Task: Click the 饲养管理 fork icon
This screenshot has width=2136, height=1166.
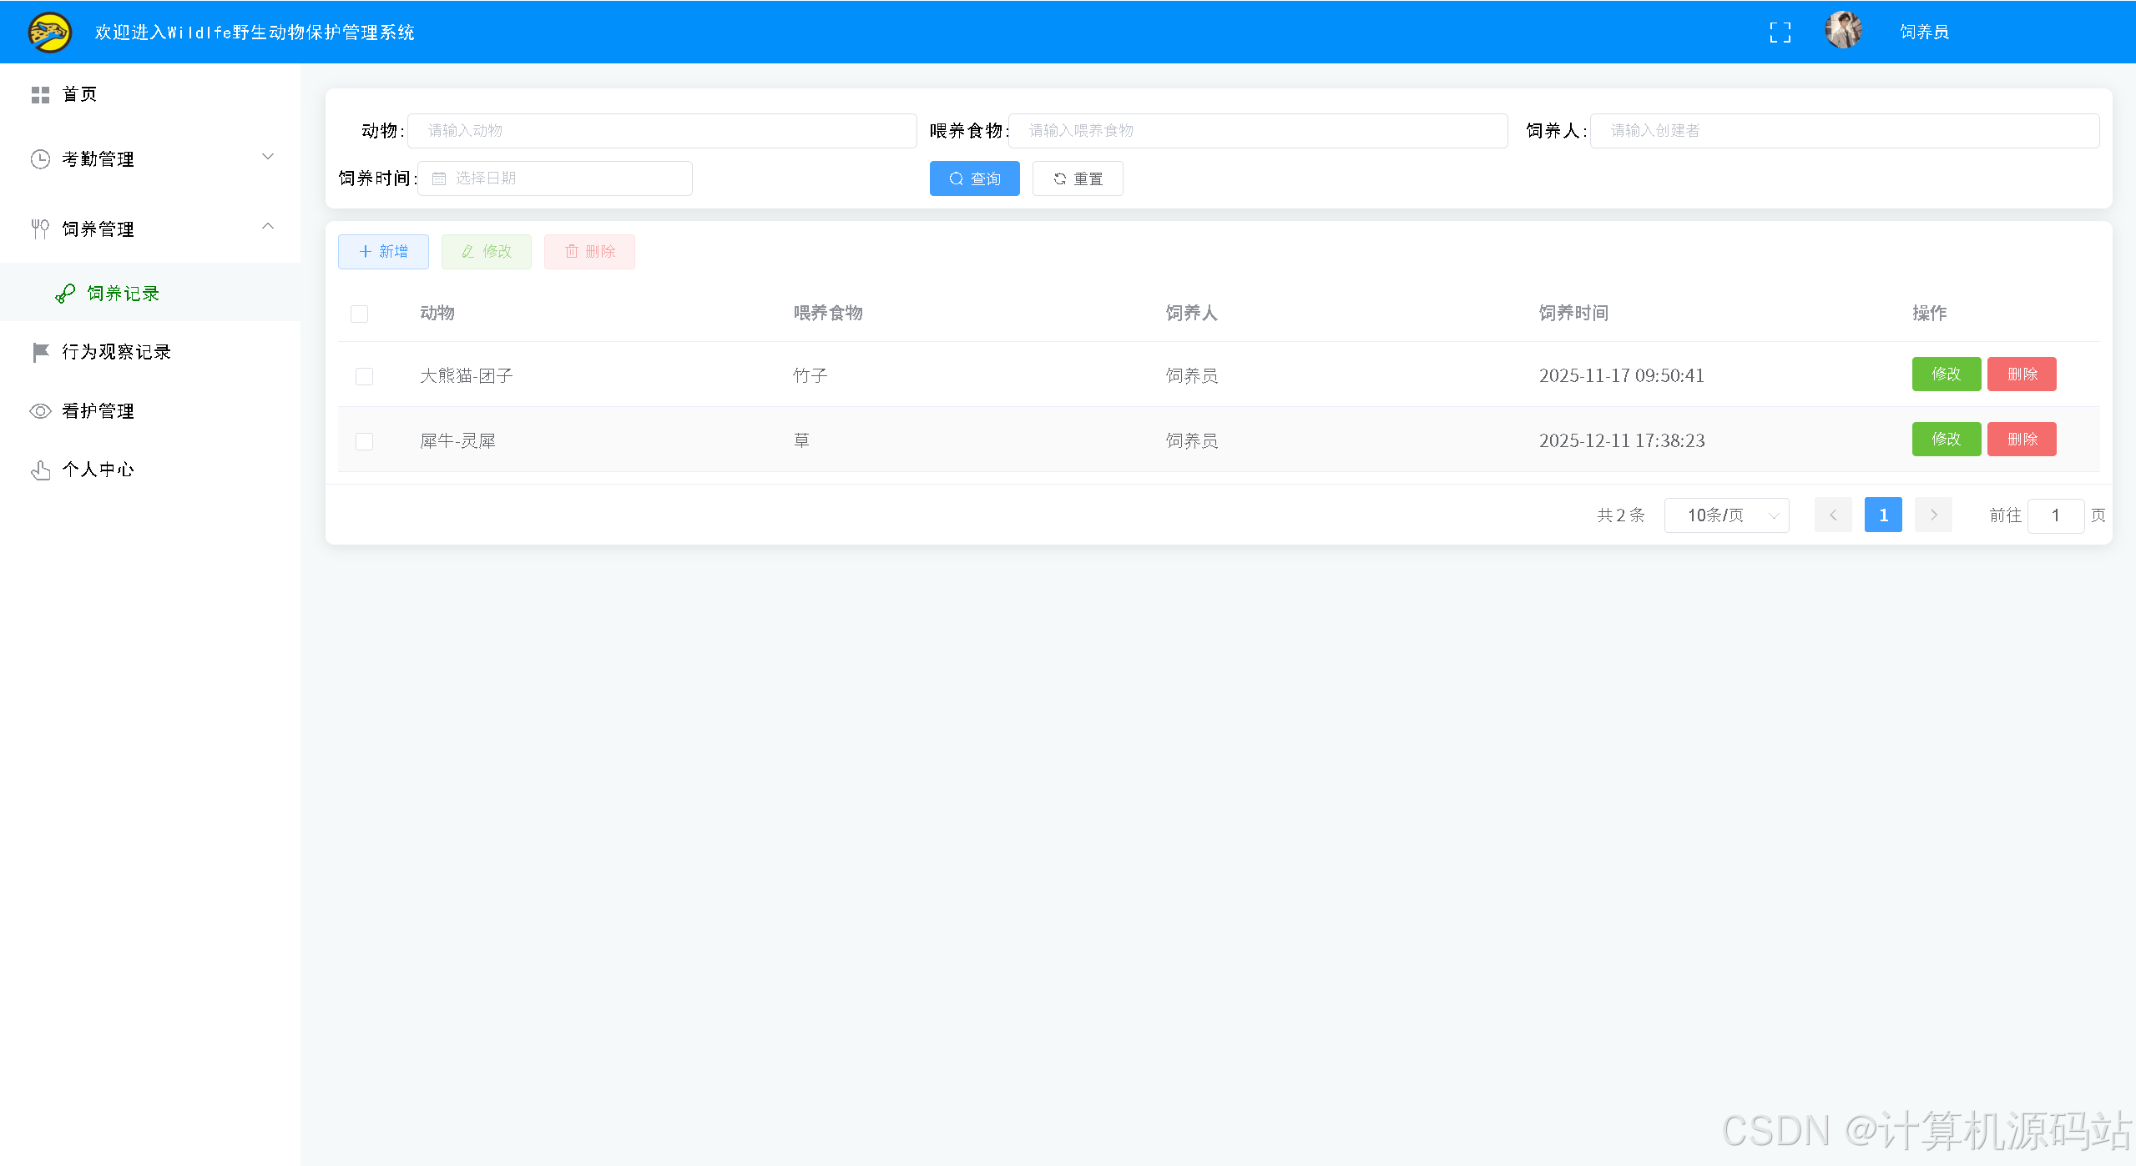Action: pyautogui.click(x=40, y=229)
